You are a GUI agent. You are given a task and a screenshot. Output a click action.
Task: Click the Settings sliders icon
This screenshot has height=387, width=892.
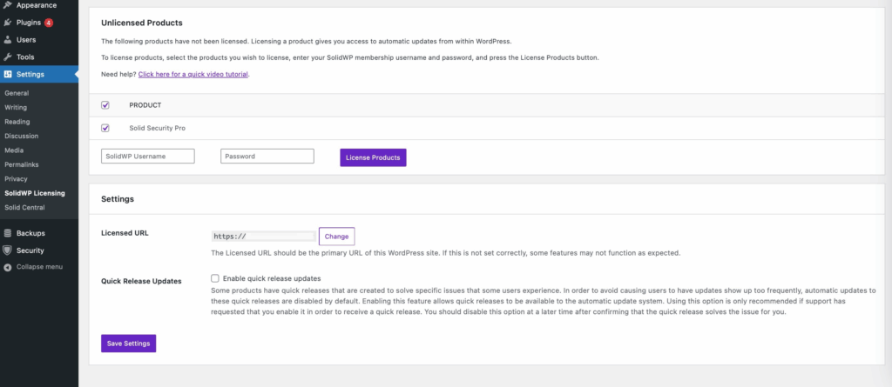[8, 74]
